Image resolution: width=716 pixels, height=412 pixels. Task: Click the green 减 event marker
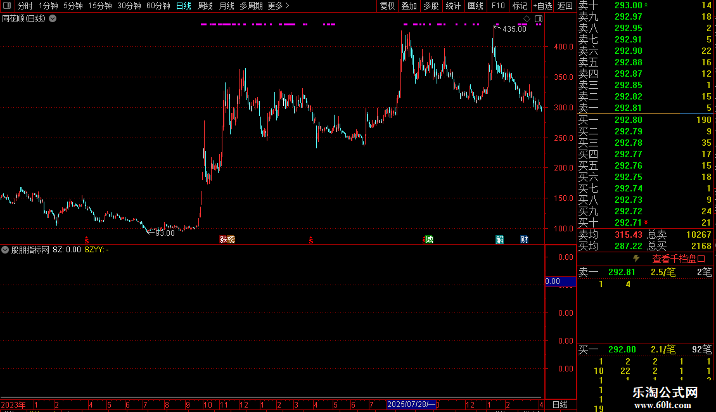(429, 240)
